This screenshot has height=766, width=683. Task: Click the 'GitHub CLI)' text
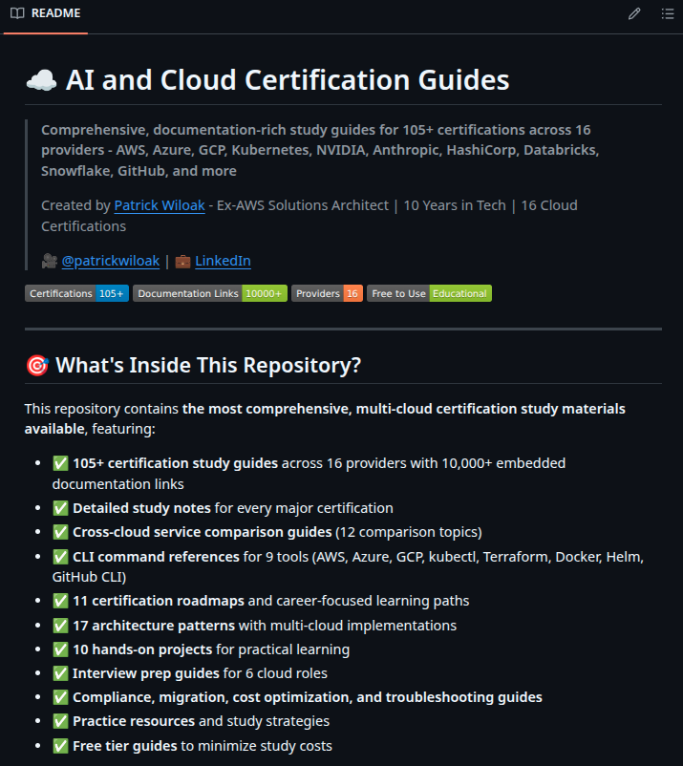(89, 577)
